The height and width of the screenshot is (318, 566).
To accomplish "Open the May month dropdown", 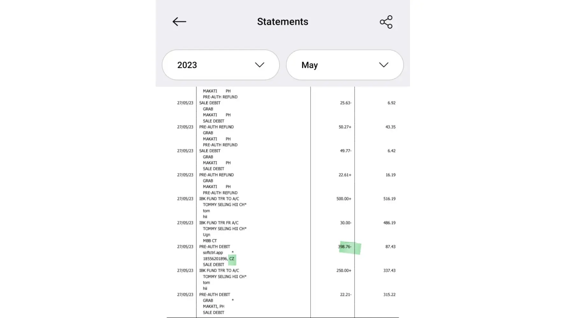I will point(344,65).
